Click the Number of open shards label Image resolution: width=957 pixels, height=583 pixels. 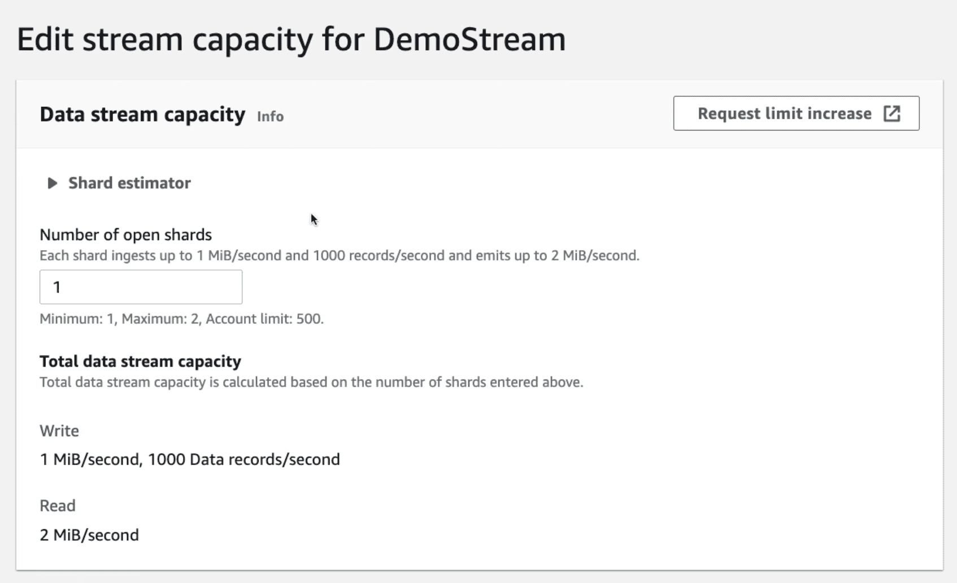[x=125, y=234]
